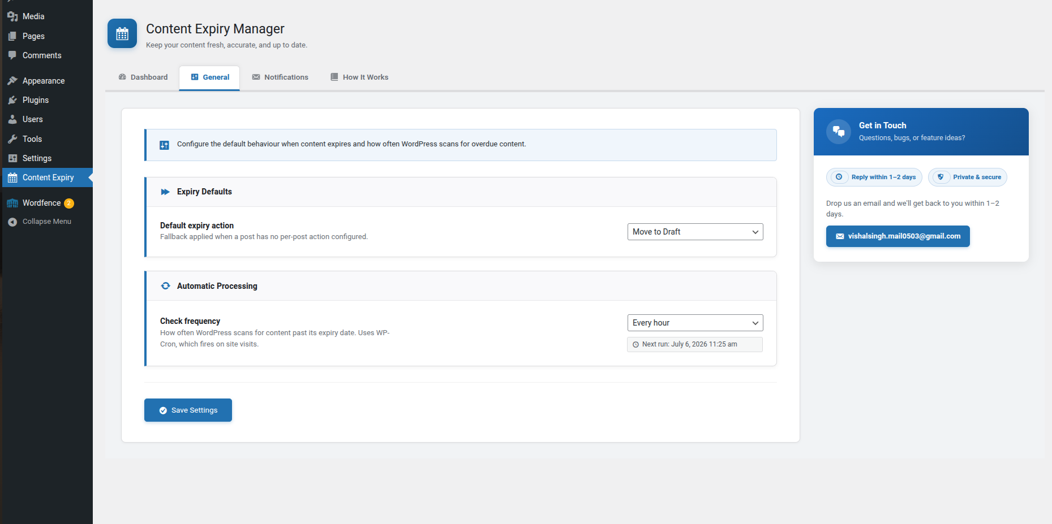Click 'Drop us an email' paragraph
Viewport: 1052px width, 524px height.
point(913,209)
